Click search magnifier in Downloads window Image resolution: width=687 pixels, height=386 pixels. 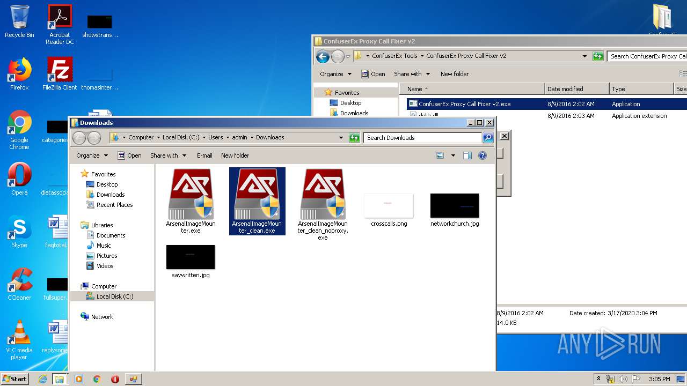pyautogui.click(x=487, y=138)
